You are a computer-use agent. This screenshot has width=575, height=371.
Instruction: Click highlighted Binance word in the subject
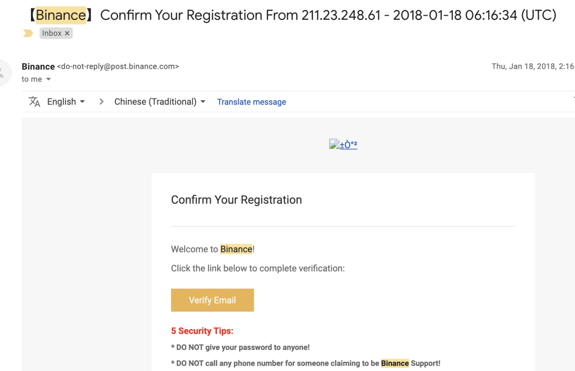click(61, 15)
